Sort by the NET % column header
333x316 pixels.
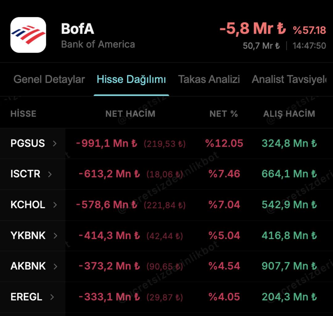[223, 113]
